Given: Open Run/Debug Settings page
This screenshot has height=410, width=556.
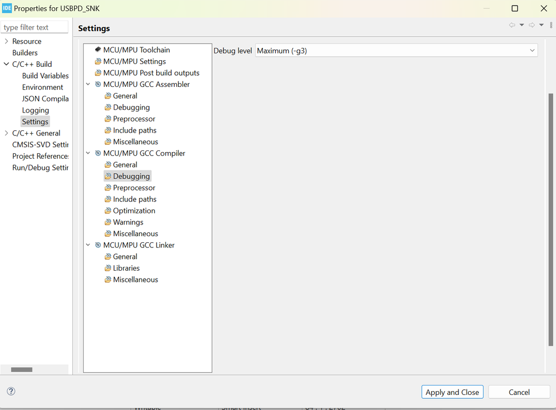Looking at the screenshot, I should click(x=41, y=168).
